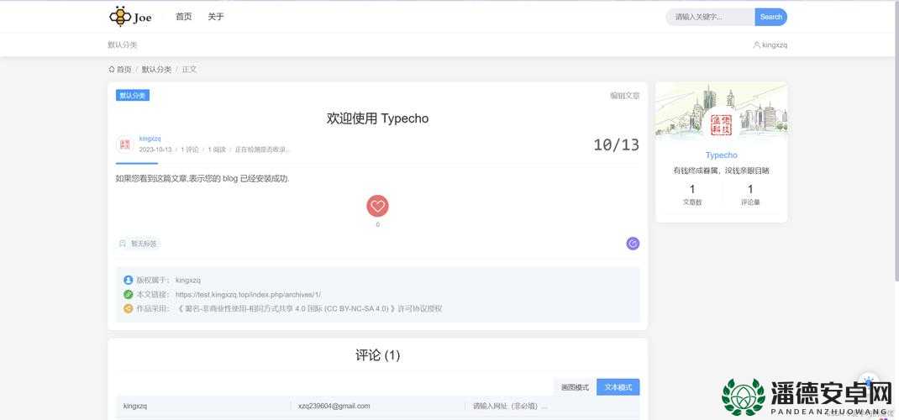Click the post author's avatar

coord(124,144)
